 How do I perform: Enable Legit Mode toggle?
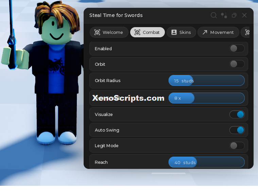click(x=237, y=145)
